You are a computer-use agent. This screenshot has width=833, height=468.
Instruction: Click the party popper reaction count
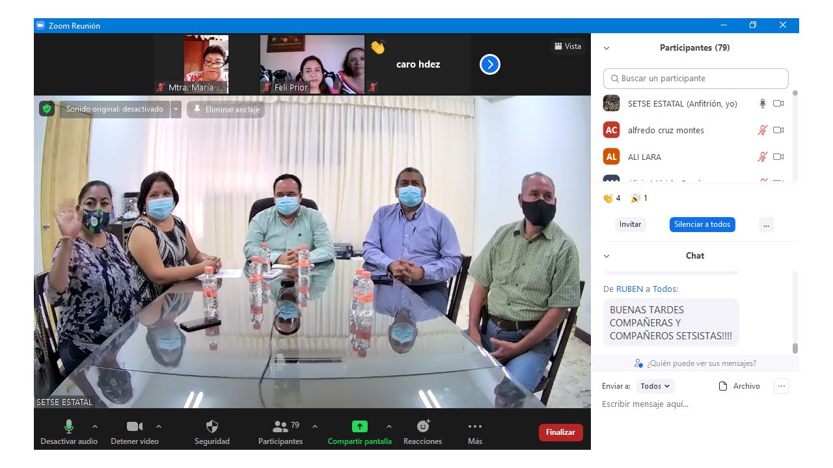pyautogui.click(x=638, y=198)
